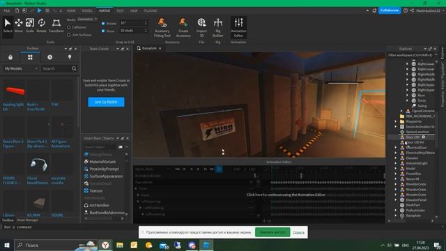Click the New file icon in quick access bar
Viewport: 446px width, 251px height.
(x=17, y=10)
